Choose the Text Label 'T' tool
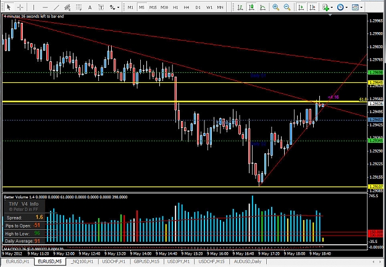 pyautogui.click(x=101, y=7)
